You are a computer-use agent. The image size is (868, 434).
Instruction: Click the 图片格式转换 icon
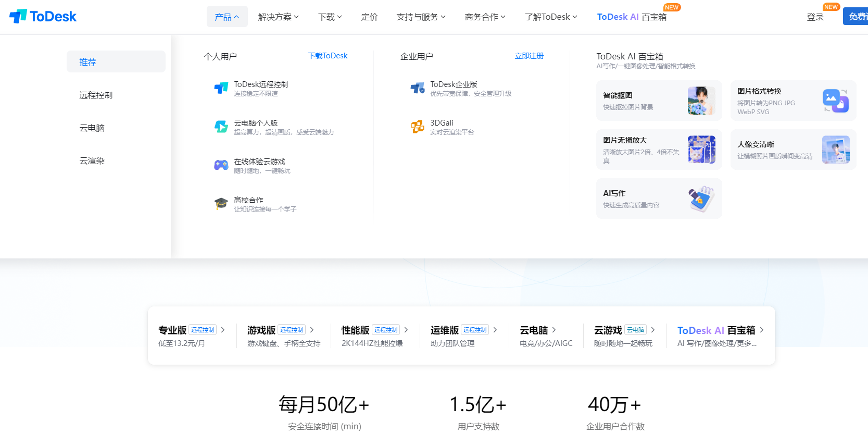pyautogui.click(x=836, y=101)
